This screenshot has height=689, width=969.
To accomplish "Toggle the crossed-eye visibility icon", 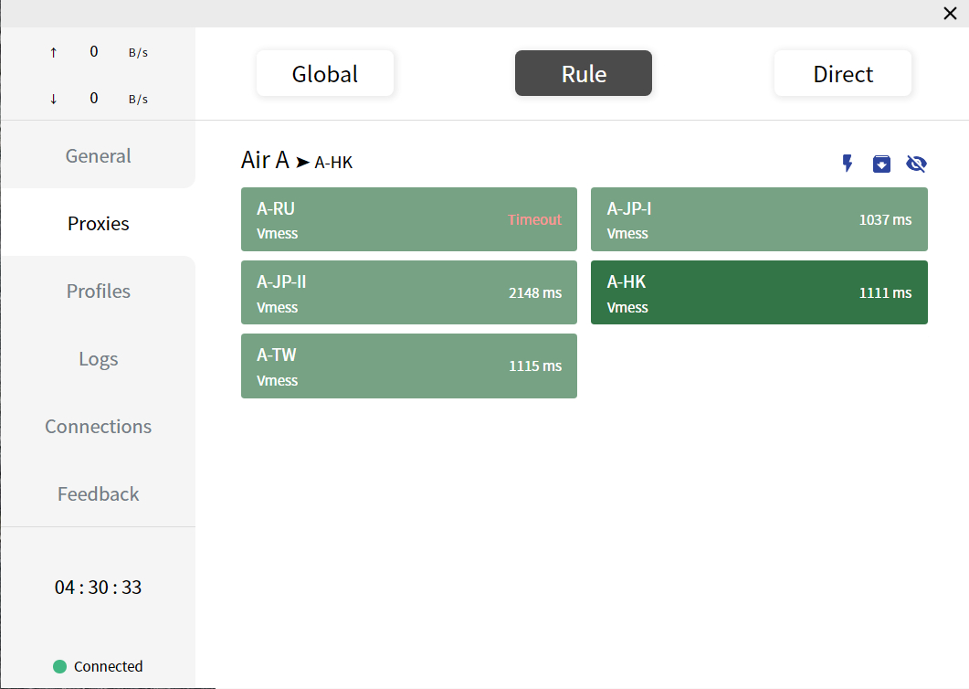I will coord(916,164).
